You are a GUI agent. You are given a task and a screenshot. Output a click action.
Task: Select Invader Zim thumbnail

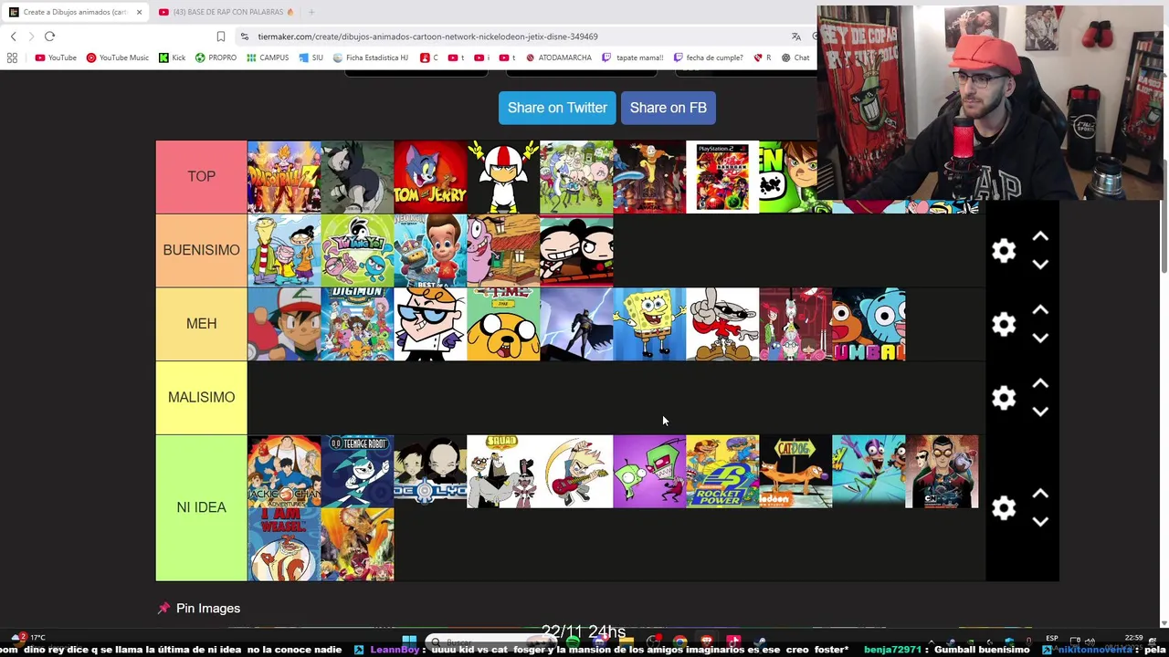click(x=649, y=472)
